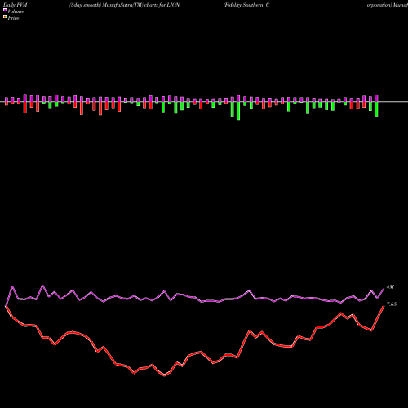
Task: Click the 'Volume' legend label
Action: 16,11
